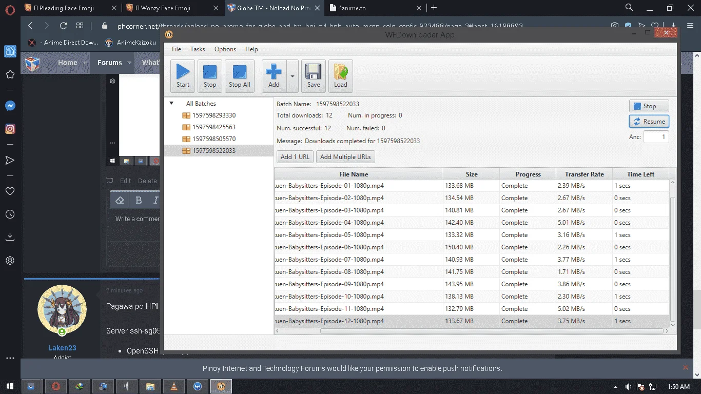
Task: Open the Anime Direct Download bookmark
Action: coord(63,43)
